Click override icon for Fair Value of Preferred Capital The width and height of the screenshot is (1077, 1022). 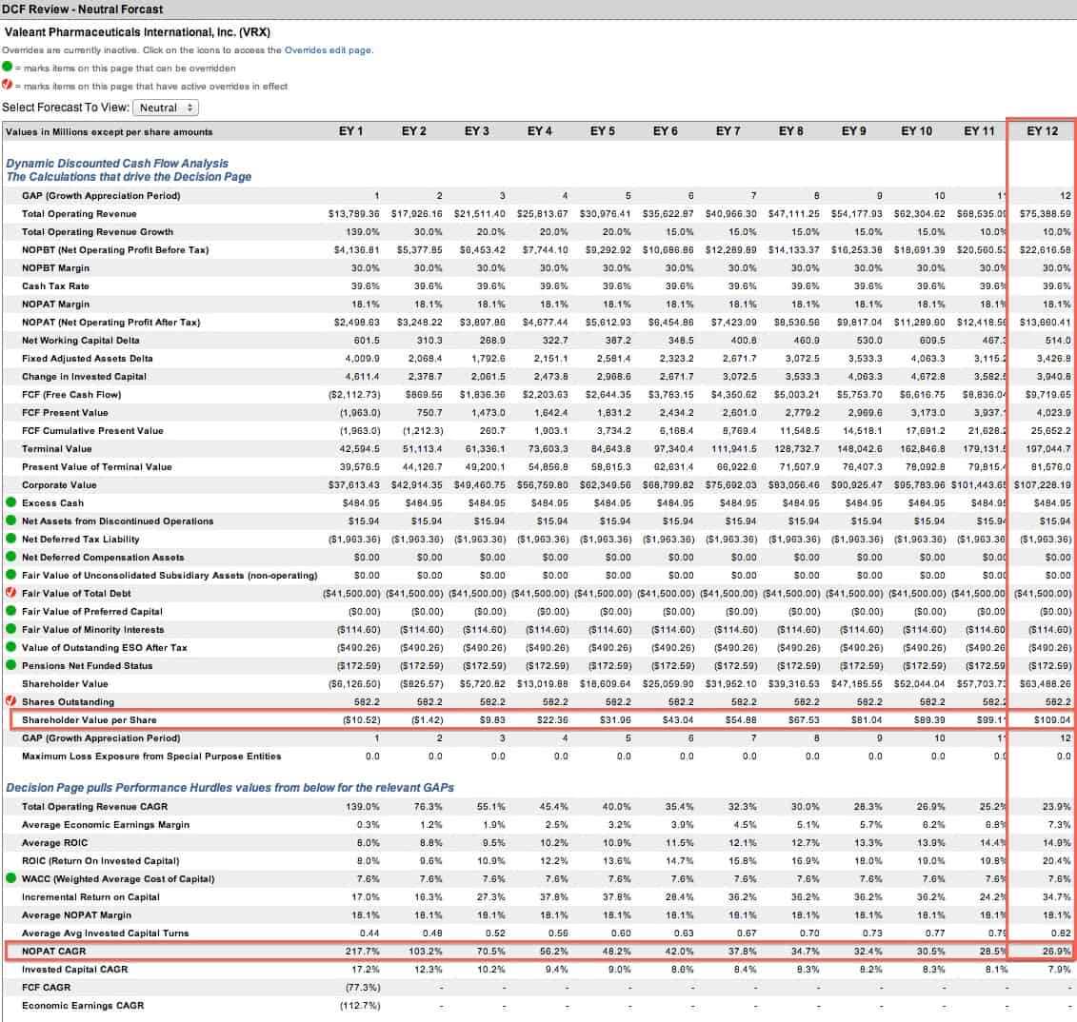(11, 611)
